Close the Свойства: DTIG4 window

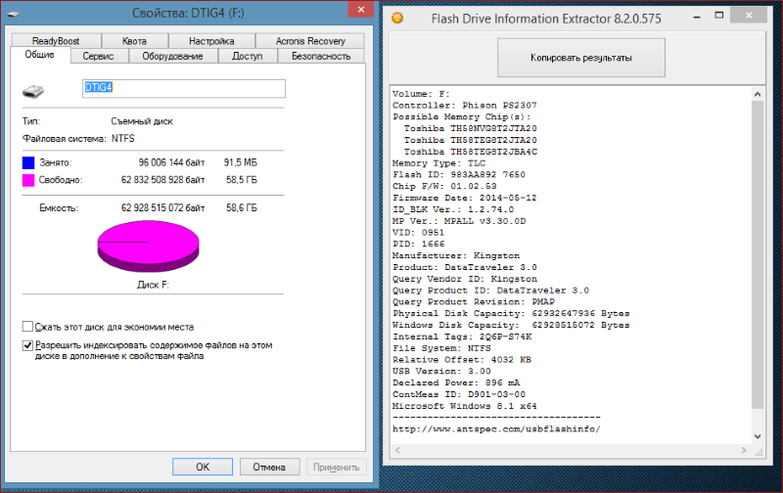coord(360,9)
